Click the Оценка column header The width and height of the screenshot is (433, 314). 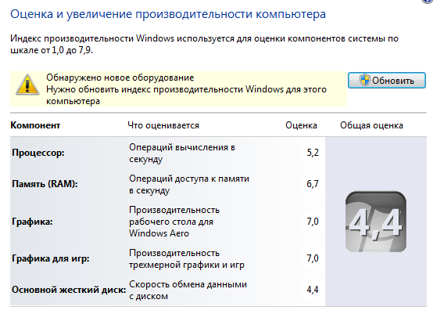301,125
